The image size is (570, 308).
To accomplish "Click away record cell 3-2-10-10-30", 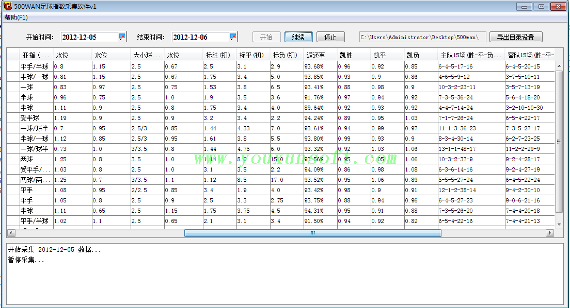I will [x=530, y=108].
